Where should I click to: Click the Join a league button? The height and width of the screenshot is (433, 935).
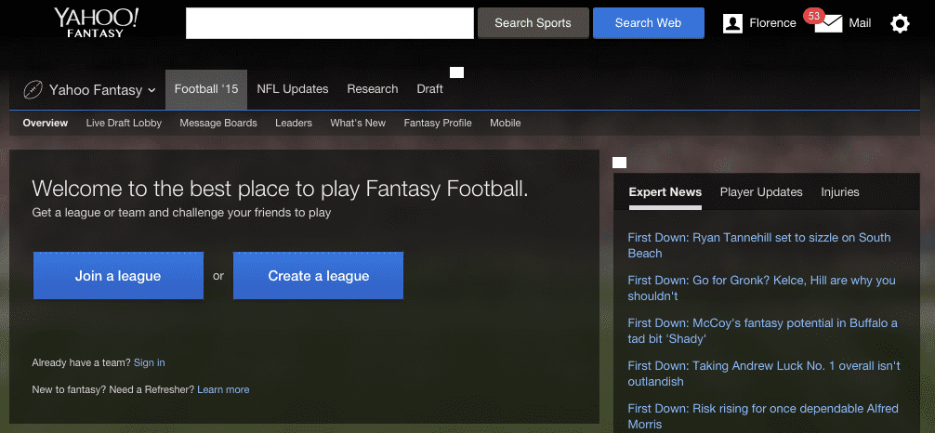(118, 276)
